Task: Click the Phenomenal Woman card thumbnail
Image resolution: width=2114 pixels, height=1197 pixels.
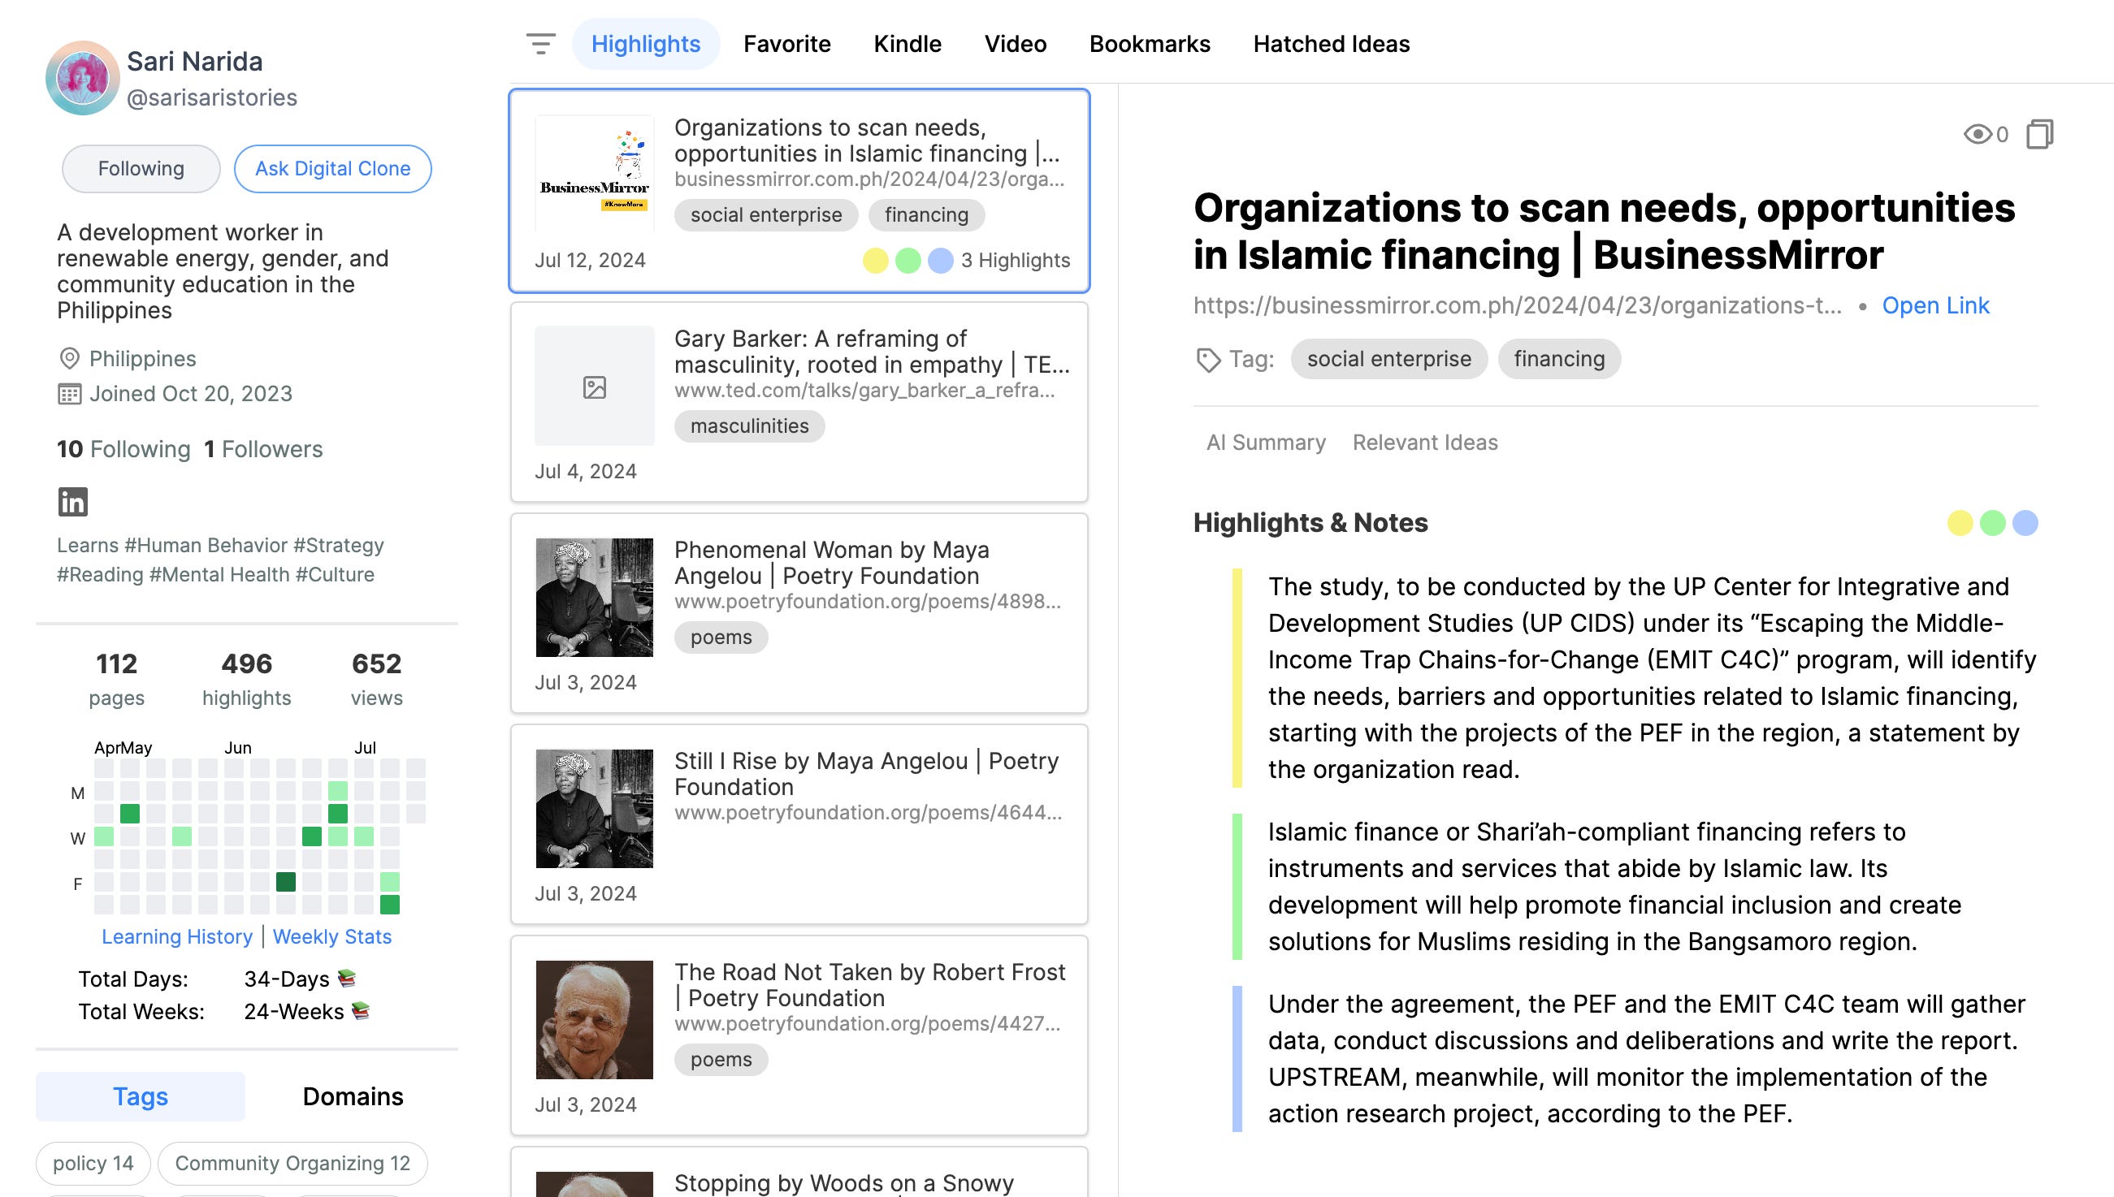Action: tap(595, 598)
